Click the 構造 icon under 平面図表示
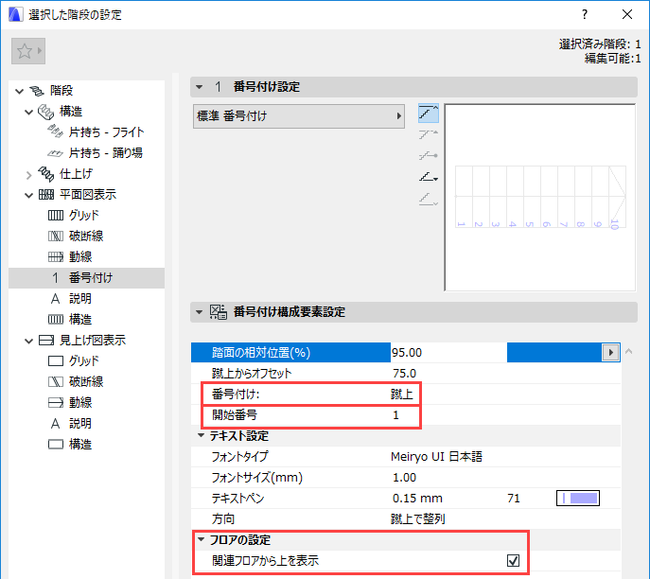 pos(56,319)
